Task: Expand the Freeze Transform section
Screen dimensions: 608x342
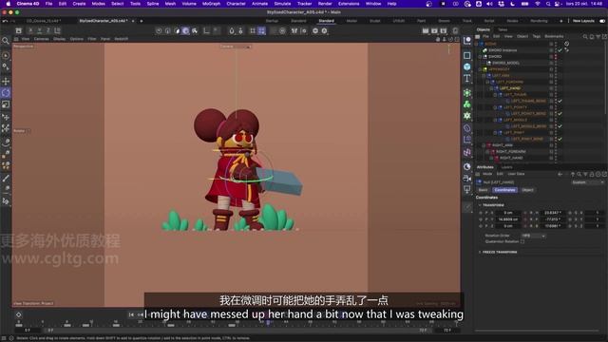Action: tap(480, 252)
